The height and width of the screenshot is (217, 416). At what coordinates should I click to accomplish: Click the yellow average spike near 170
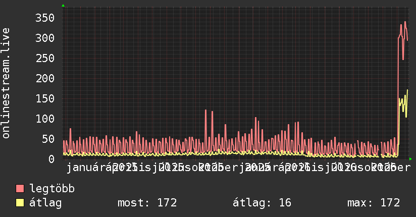[x=407, y=91]
